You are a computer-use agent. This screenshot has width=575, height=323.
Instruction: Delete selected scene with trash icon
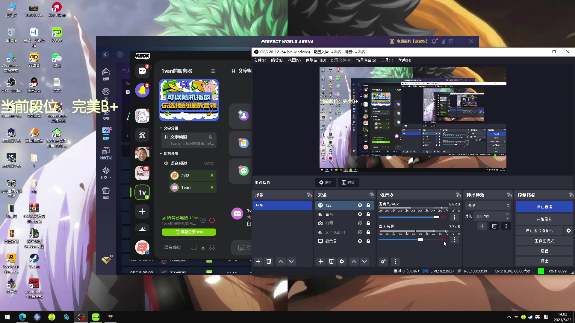269,261
